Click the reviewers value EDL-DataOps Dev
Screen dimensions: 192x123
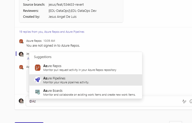pos(73,11)
